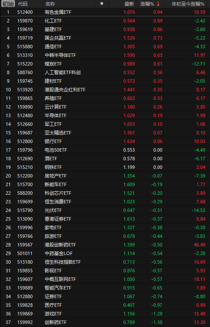210x327 pixels.
Task: Select 有色金属ETF row name
Action: click(58, 12)
